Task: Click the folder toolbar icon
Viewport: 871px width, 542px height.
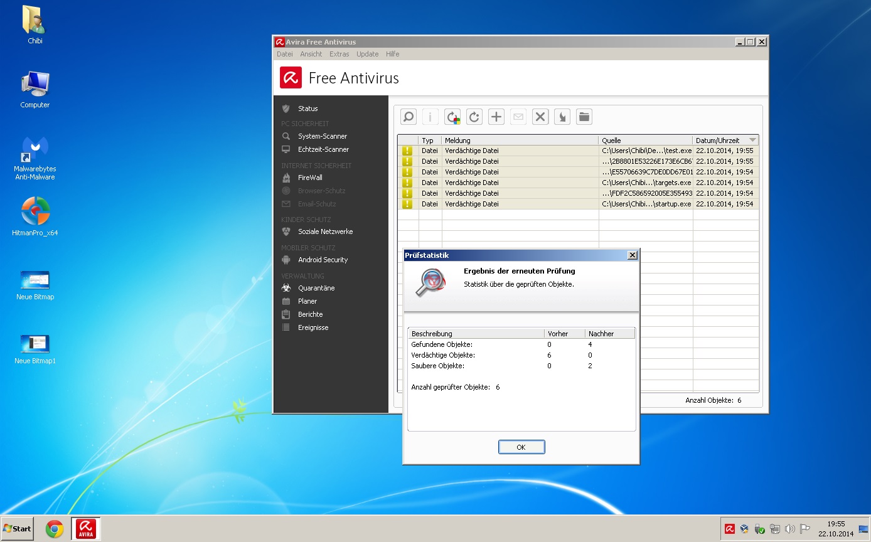Action: 584,117
